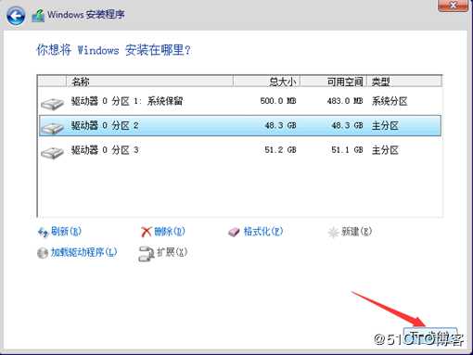Click the 500.0 MB size value

pos(278,101)
